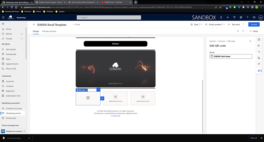The width and height of the screenshot is (264, 142).
Task: Expand the Pinned section
Action: (x=22, y=39)
